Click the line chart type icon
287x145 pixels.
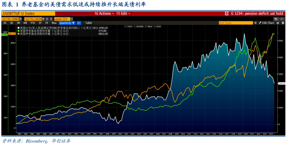pos(79,23)
